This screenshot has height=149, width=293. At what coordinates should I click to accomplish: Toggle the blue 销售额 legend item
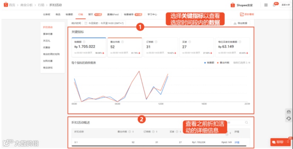[209, 63]
